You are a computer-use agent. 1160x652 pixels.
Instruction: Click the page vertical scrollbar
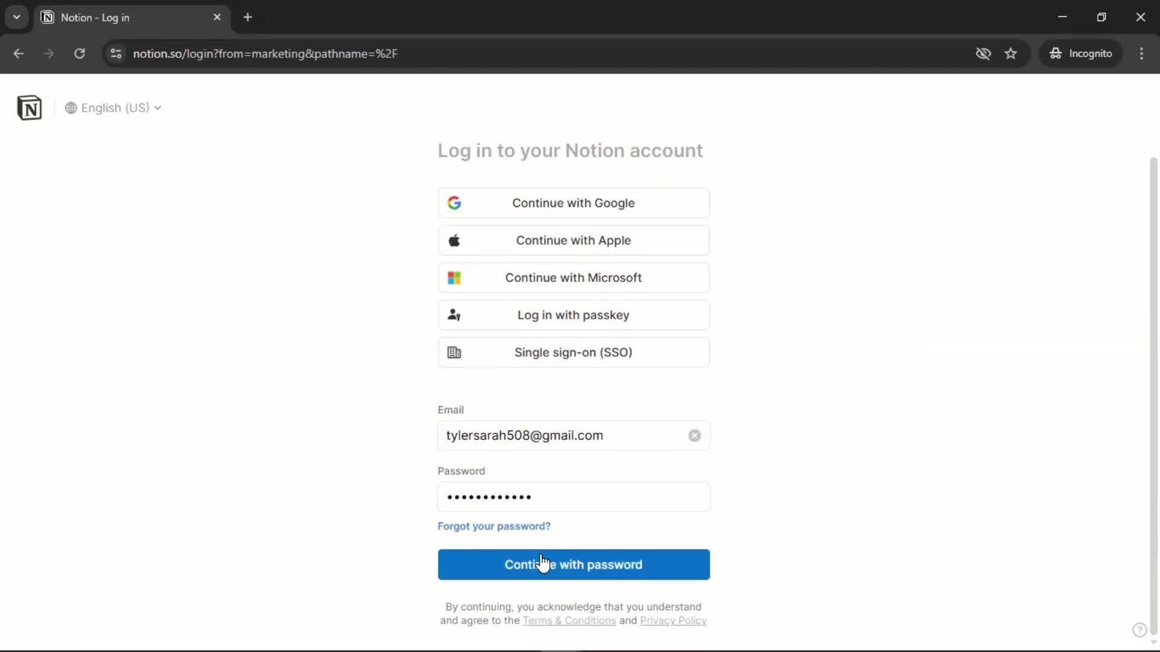[x=1153, y=395]
